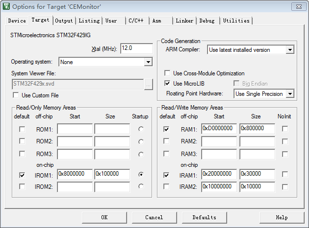Click the RAM2 Start address field
309x228 pixels.
coord(219,141)
